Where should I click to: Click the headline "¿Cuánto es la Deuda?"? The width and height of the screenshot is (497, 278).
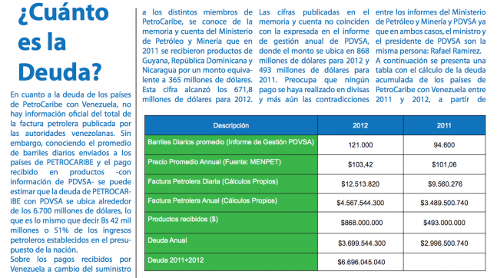[64, 42]
